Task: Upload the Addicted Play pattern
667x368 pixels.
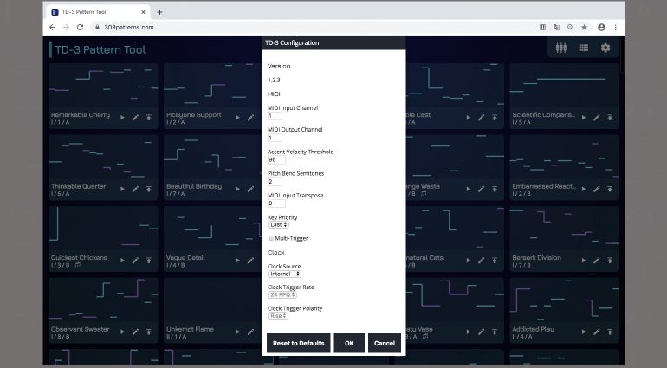Action: pos(609,332)
